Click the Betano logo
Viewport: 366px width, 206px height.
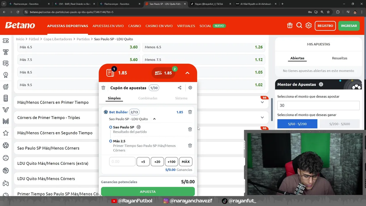point(20,25)
